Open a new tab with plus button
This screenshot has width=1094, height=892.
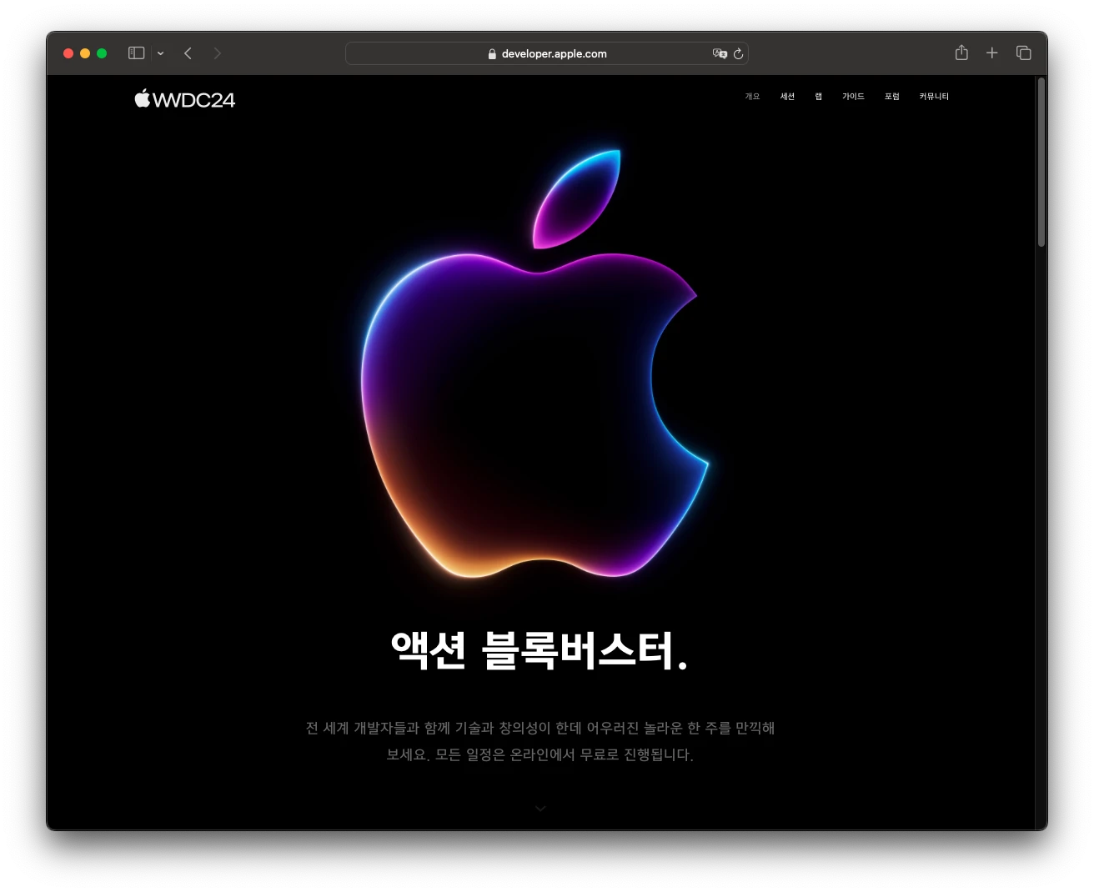point(991,53)
